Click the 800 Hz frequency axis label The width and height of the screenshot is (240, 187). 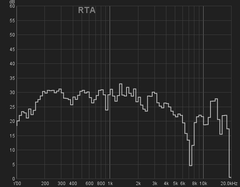tap(101, 184)
